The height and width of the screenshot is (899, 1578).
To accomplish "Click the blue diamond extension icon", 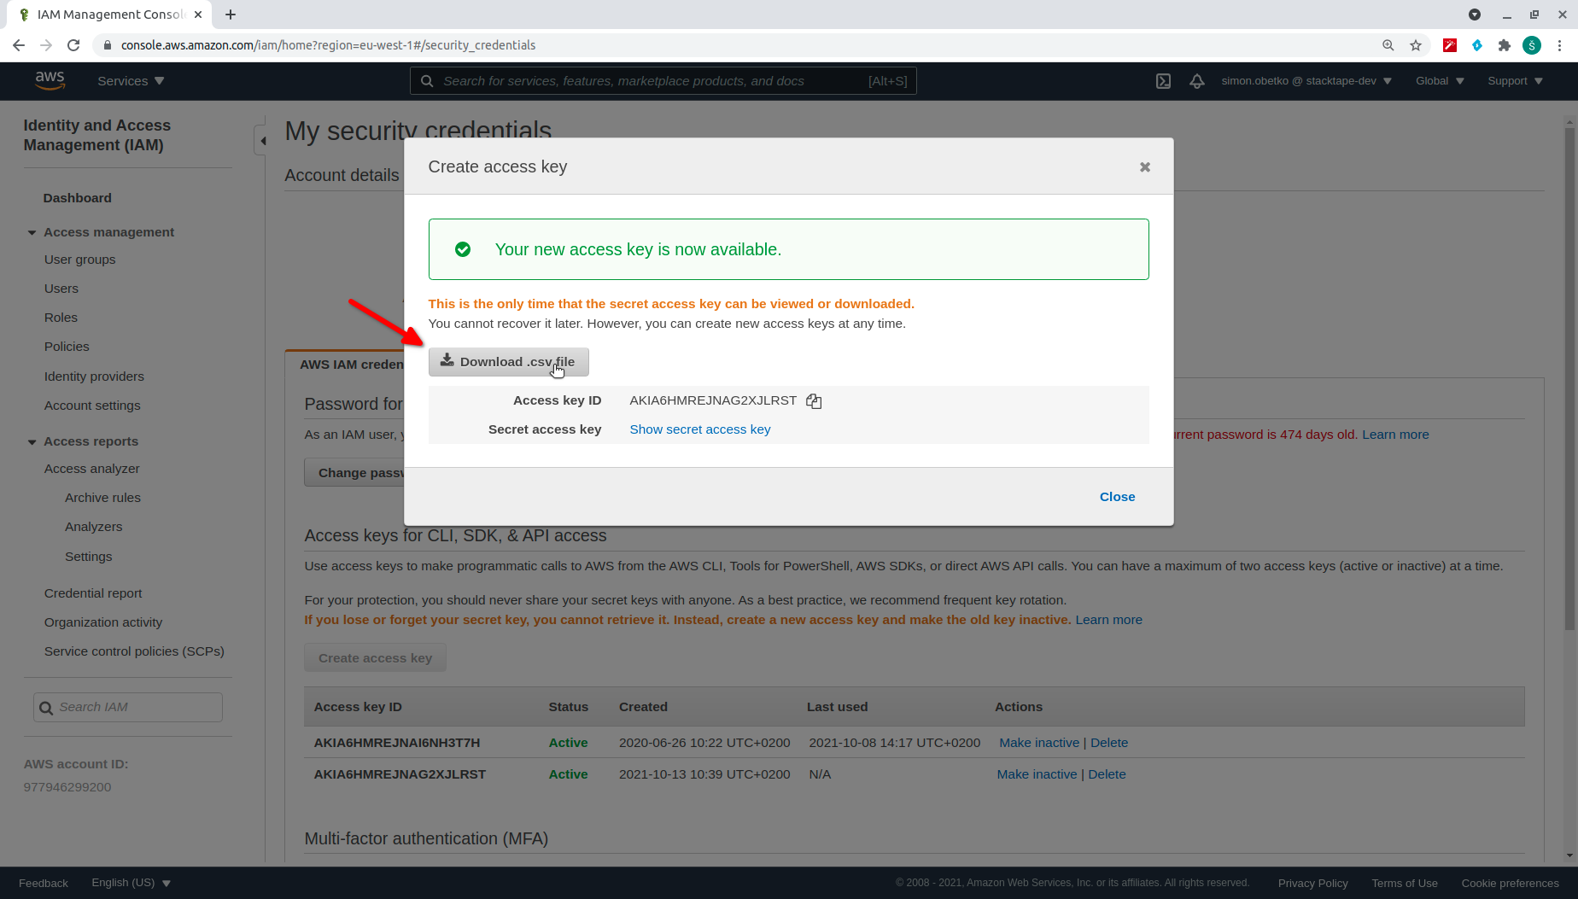I will 1477,45.
